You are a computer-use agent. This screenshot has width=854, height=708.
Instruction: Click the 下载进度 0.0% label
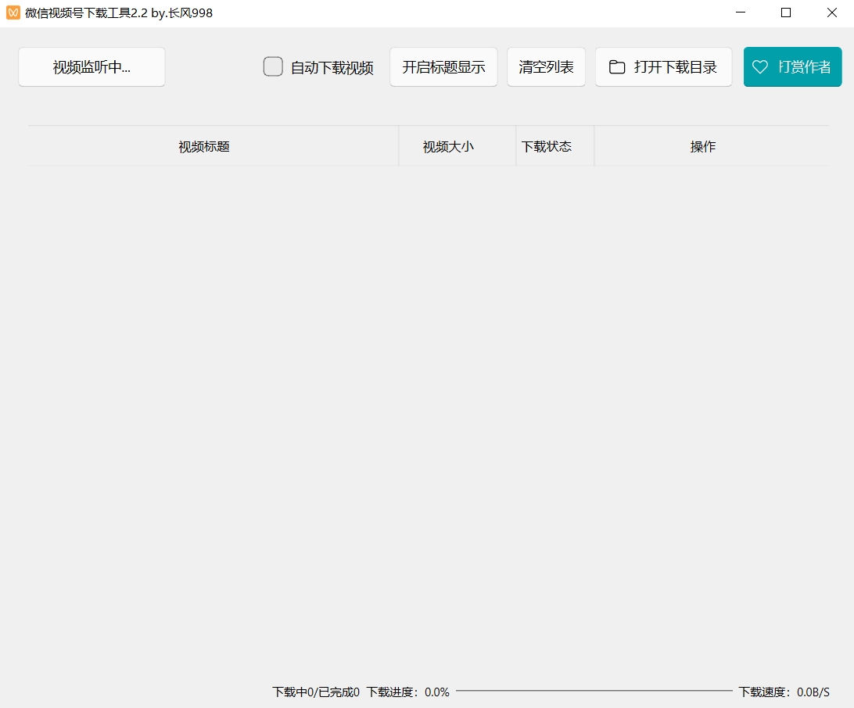click(407, 692)
